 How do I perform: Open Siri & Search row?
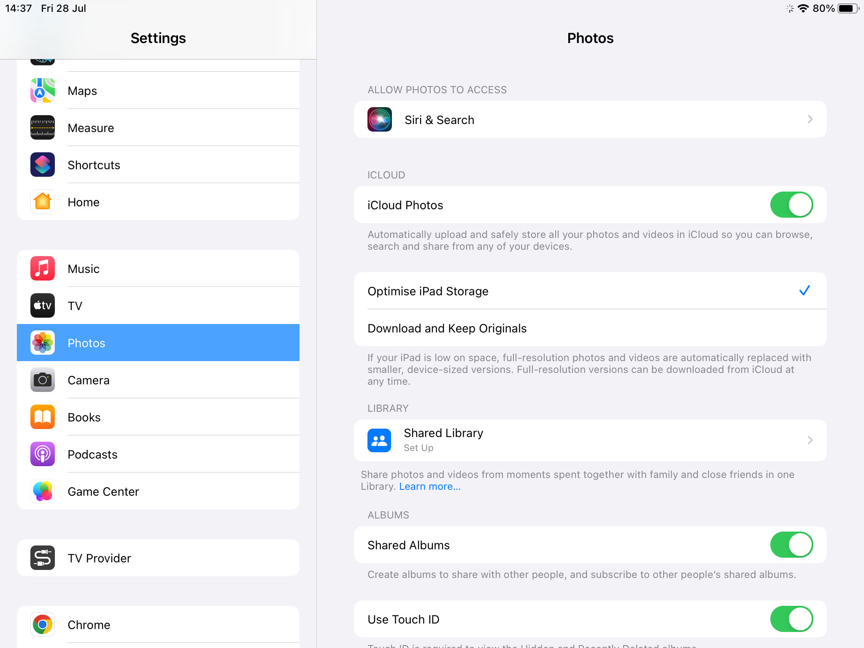[590, 119]
